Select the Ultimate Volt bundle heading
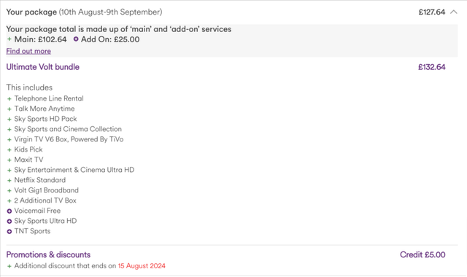Image resolution: width=467 pixels, height=277 pixels. [43, 67]
